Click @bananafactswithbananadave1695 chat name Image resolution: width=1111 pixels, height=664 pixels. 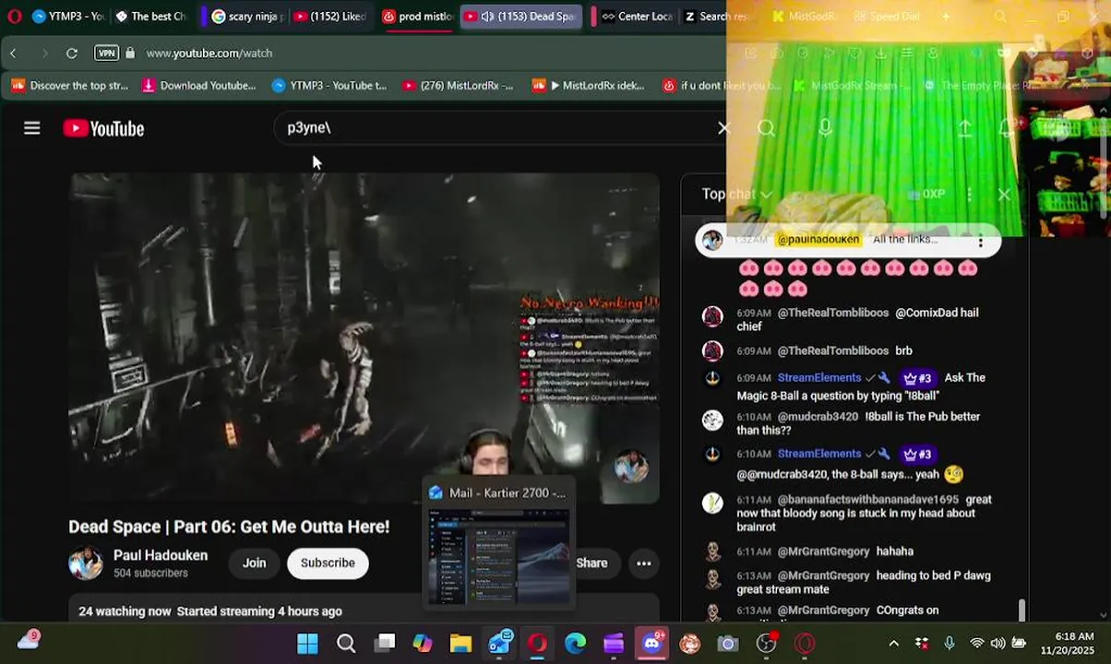(x=868, y=500)
